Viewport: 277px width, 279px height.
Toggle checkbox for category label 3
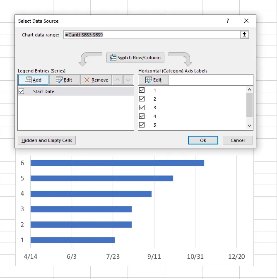pyautogui.click(x=142, y=108)
